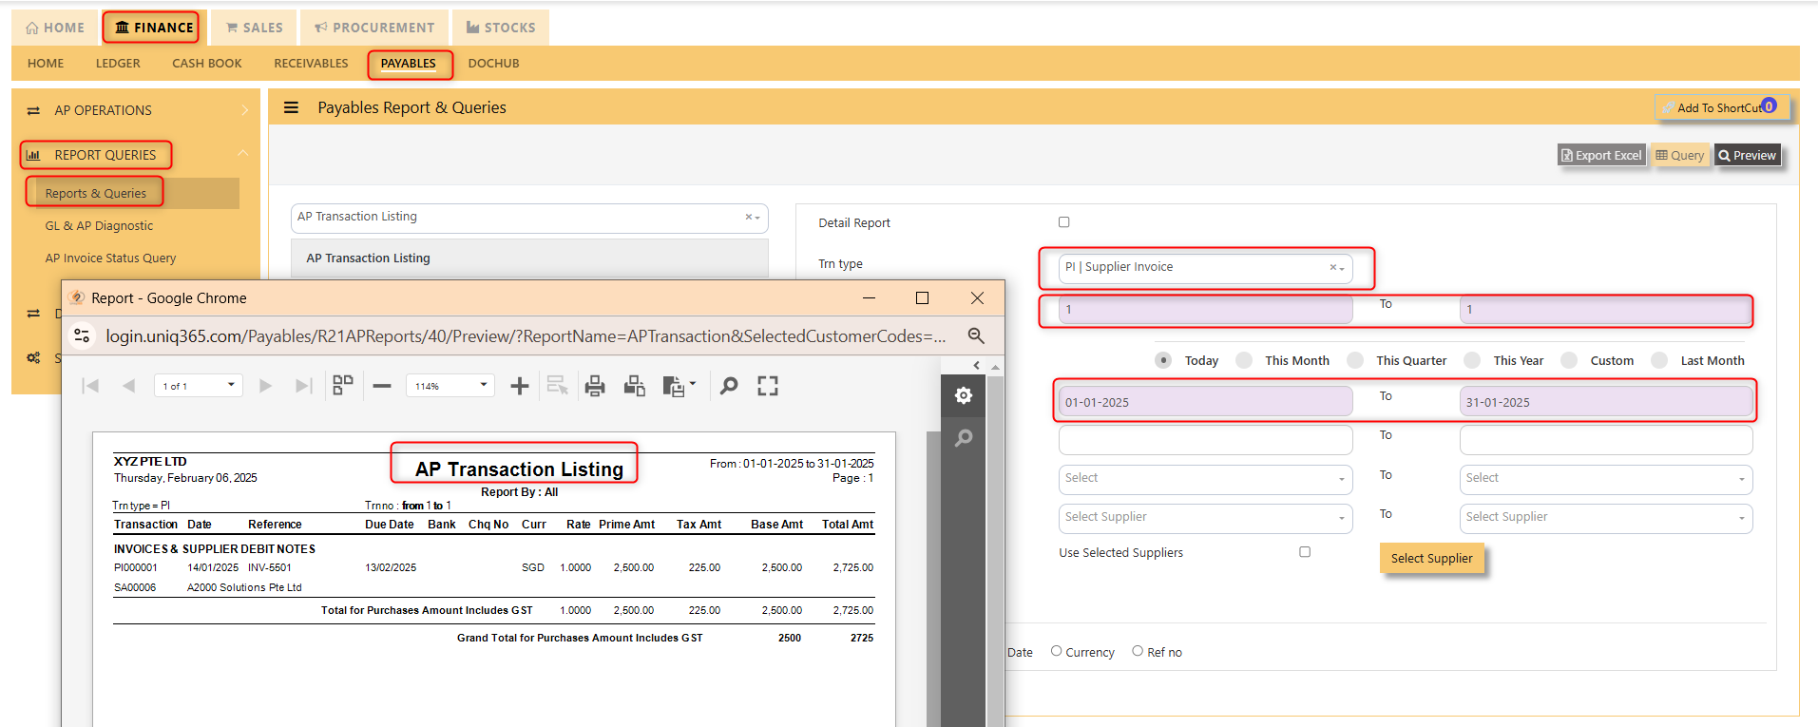Image resolution: width=1818 pixels, height=727 pixels.
Task: Click the Export Excel button
Action: (1601, 155)
